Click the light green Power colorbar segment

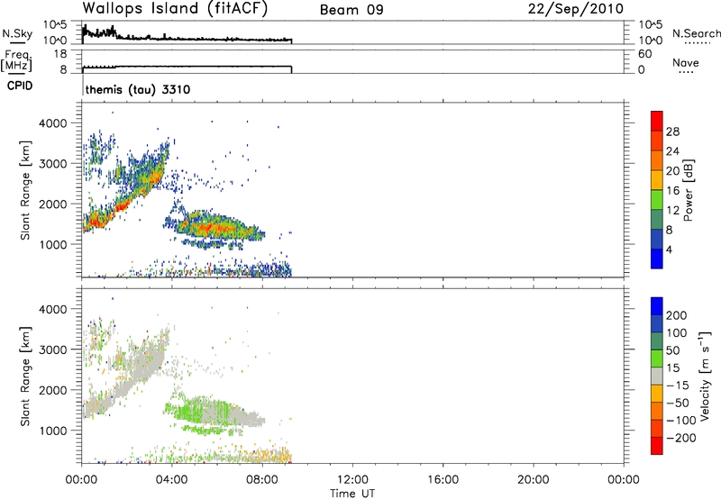click(657, 199)
